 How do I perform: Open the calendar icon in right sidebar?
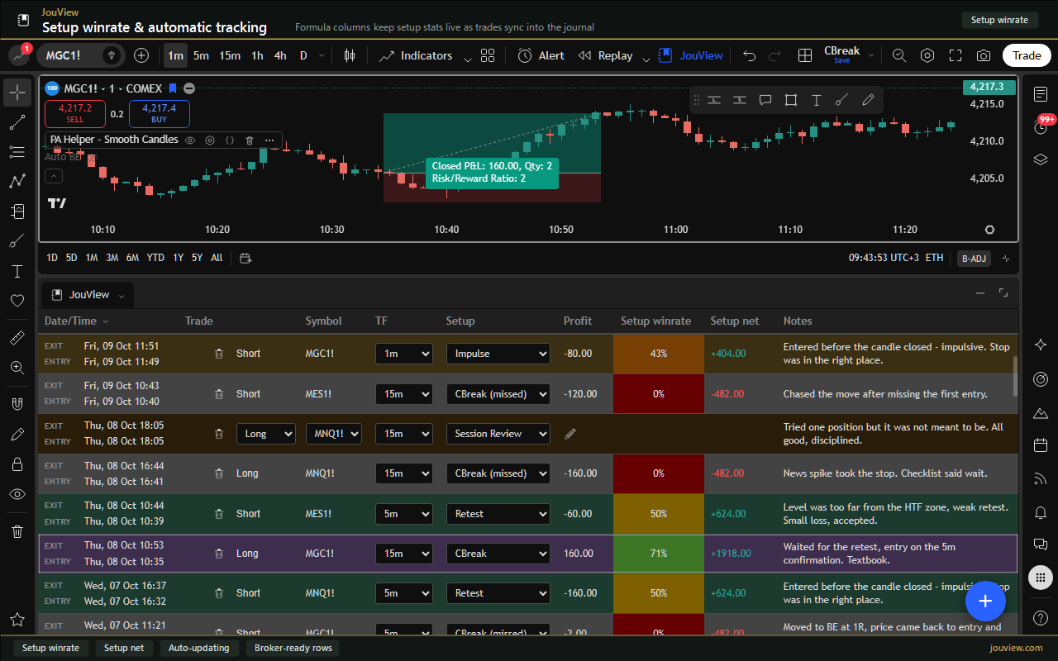(1041, 445)
